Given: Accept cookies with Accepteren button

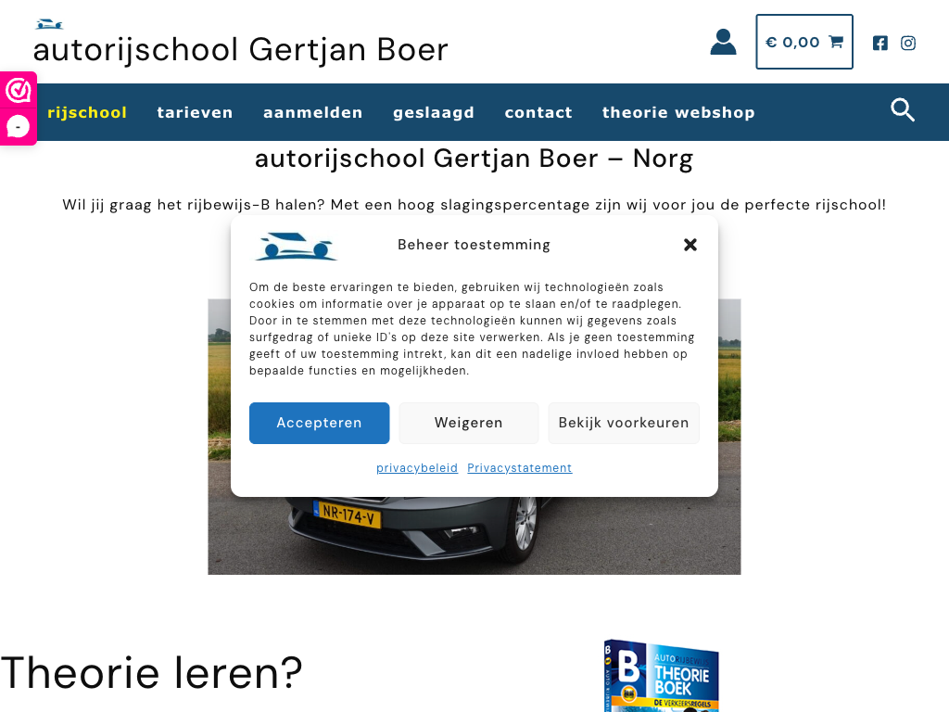Looking at the screenshot, I should pyautogui.click(x=319, y=423).
